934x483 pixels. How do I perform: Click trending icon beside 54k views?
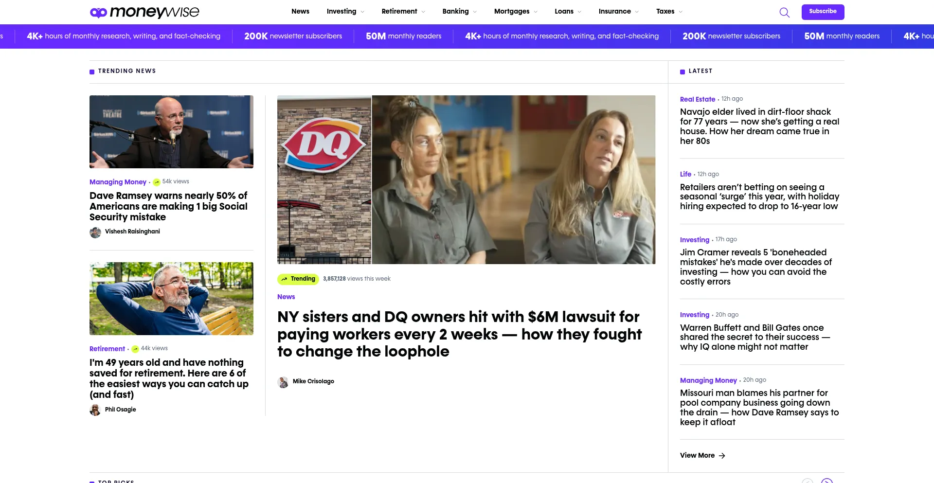point(157,182)
